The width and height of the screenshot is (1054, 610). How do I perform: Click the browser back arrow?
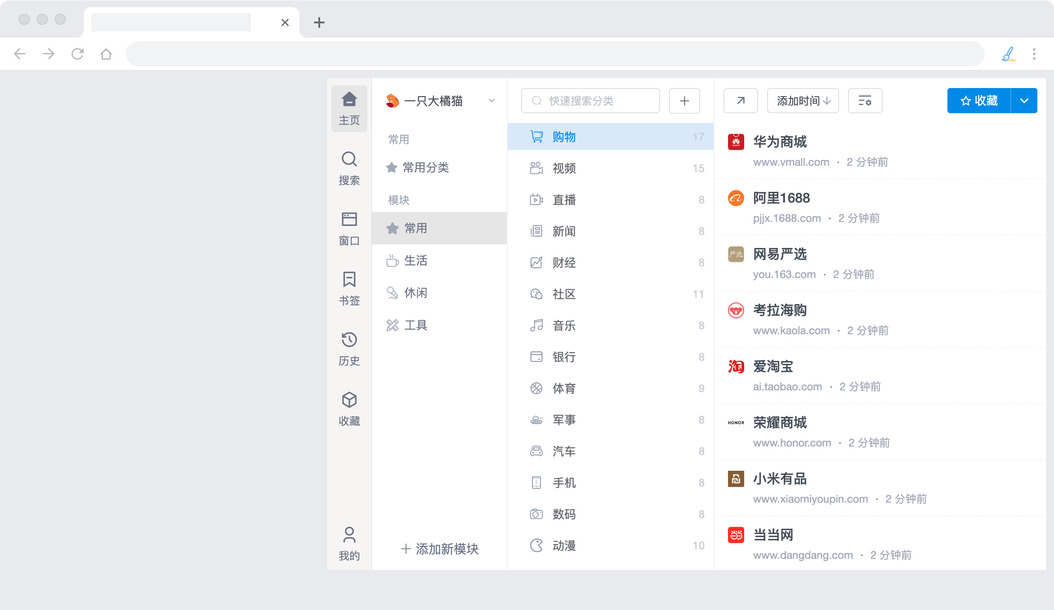click(x=20, y=54)
